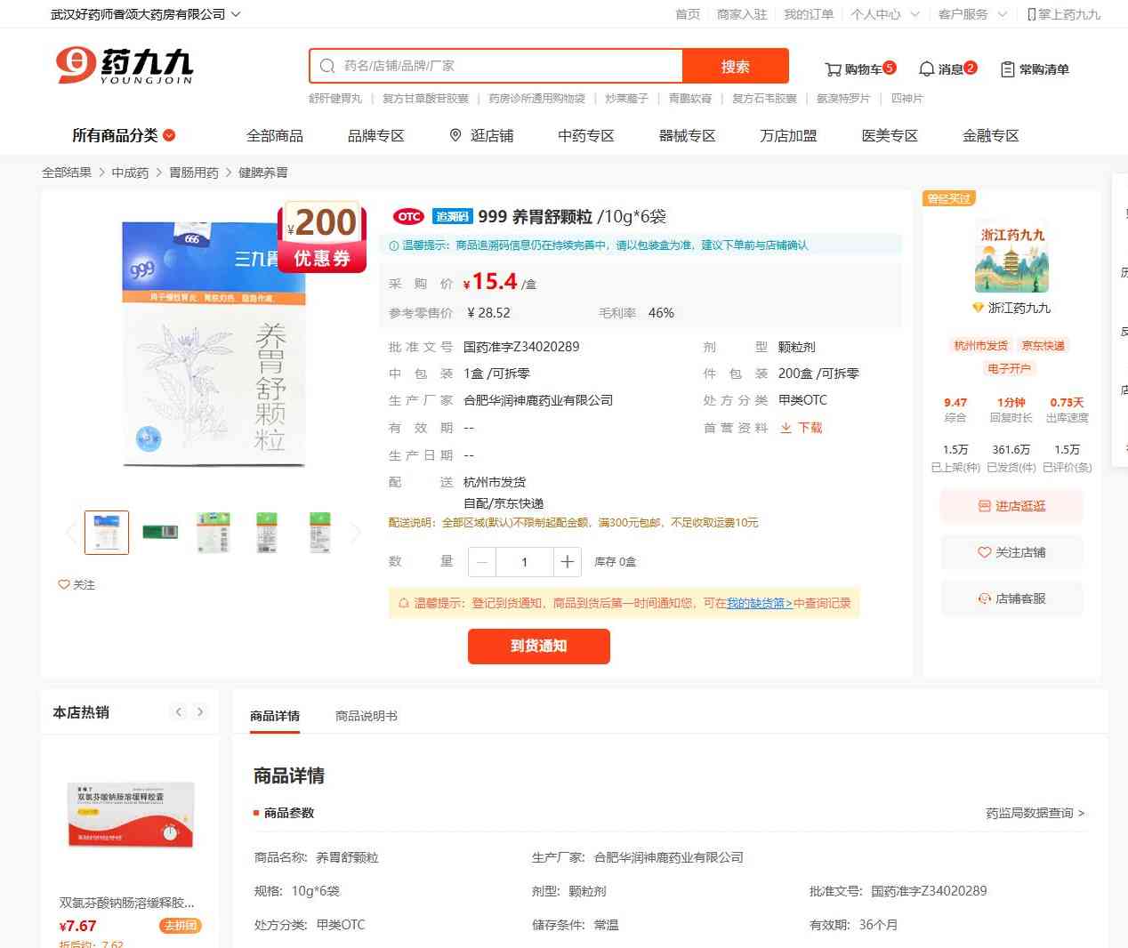This screenshot has height=948, width=1128.
Task: Open the messages bell icon
Action: pos(926,69)
